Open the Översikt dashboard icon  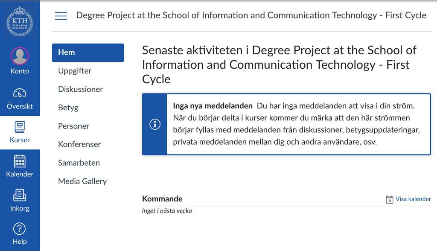pyautogui.click(x=20, y=93)
